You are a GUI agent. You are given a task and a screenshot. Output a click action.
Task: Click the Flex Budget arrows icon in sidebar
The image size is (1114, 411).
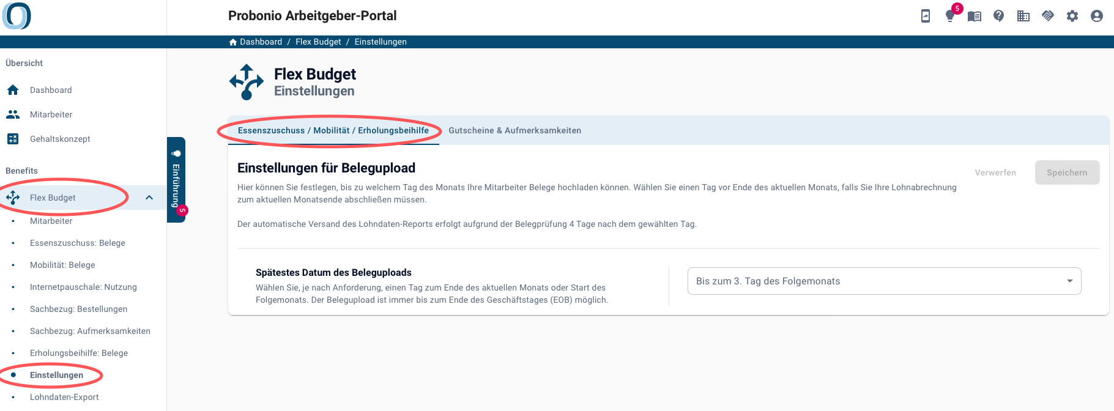13,198
